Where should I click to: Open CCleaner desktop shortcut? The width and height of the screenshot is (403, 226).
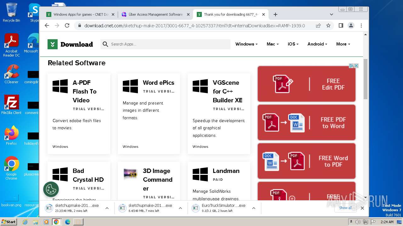pyautogui.click(x=11, y=74)
